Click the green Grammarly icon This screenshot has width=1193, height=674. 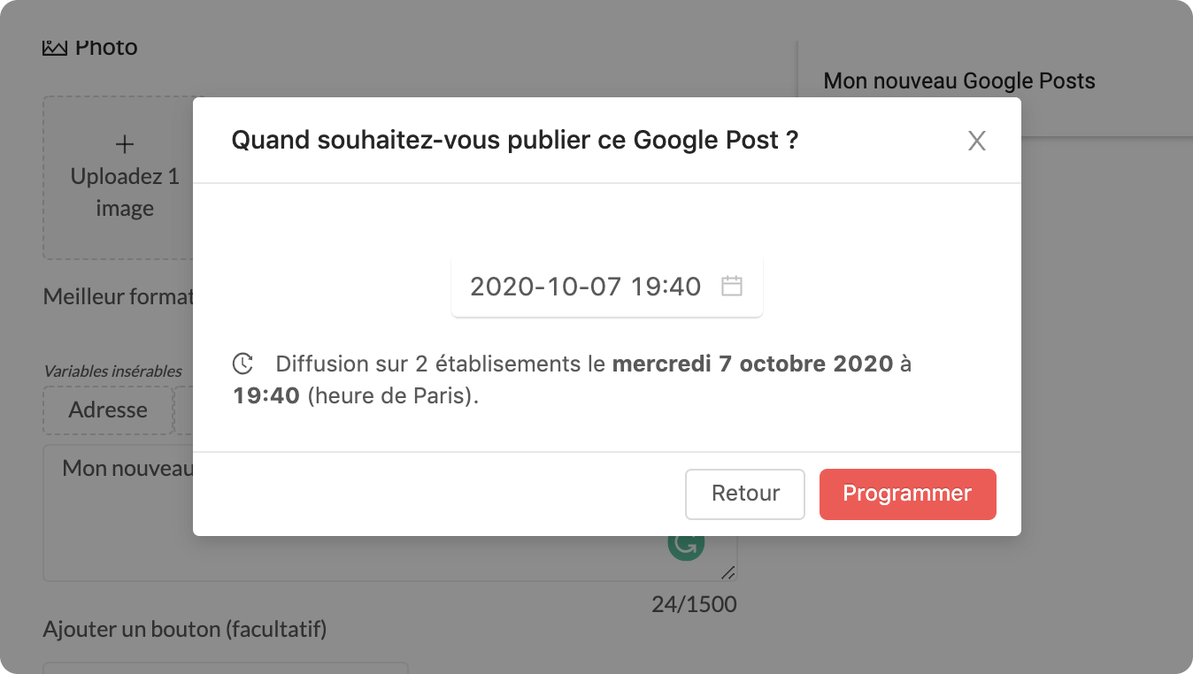pos(686,545)
